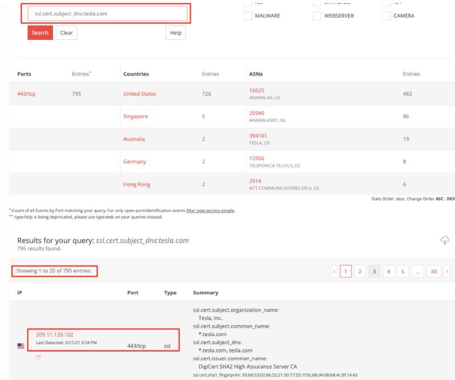The width and height of the screenshot is (455, 380).
Task: Open ASN 20940 link
Action: coord(256,113)
